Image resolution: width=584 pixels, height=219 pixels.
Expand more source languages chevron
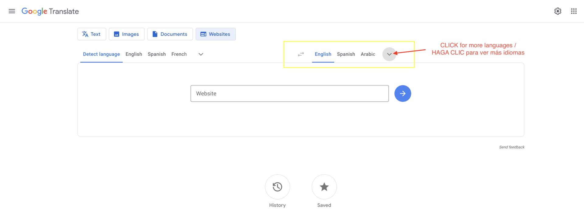(201, 54)
